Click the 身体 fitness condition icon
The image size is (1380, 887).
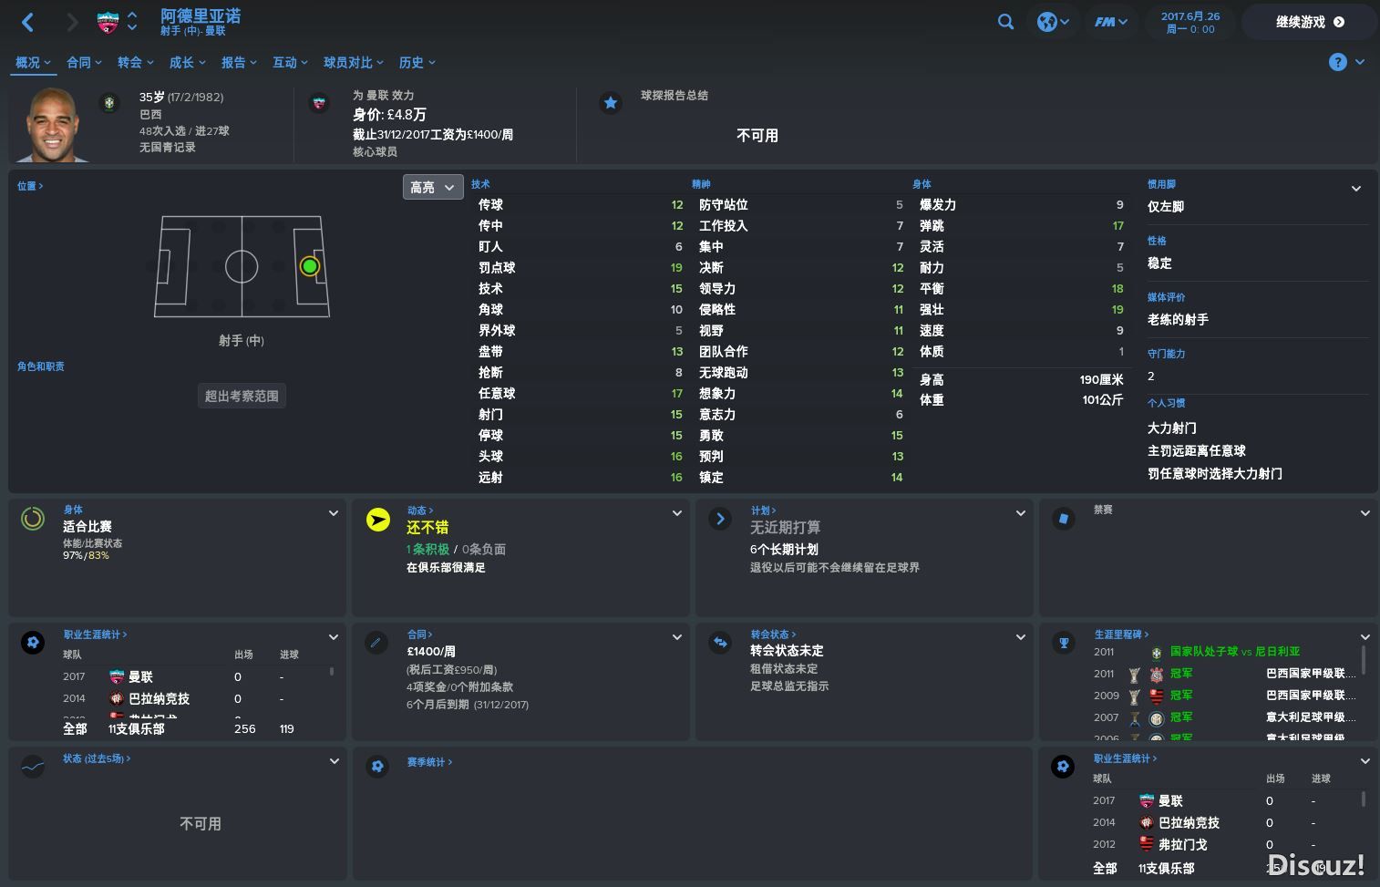tap(33, 519)
